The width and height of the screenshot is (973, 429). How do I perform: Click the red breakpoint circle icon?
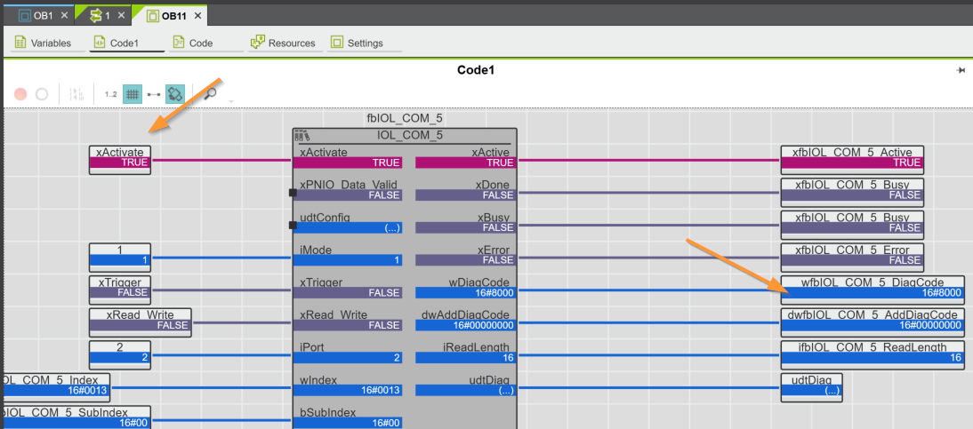pos(20,93)
